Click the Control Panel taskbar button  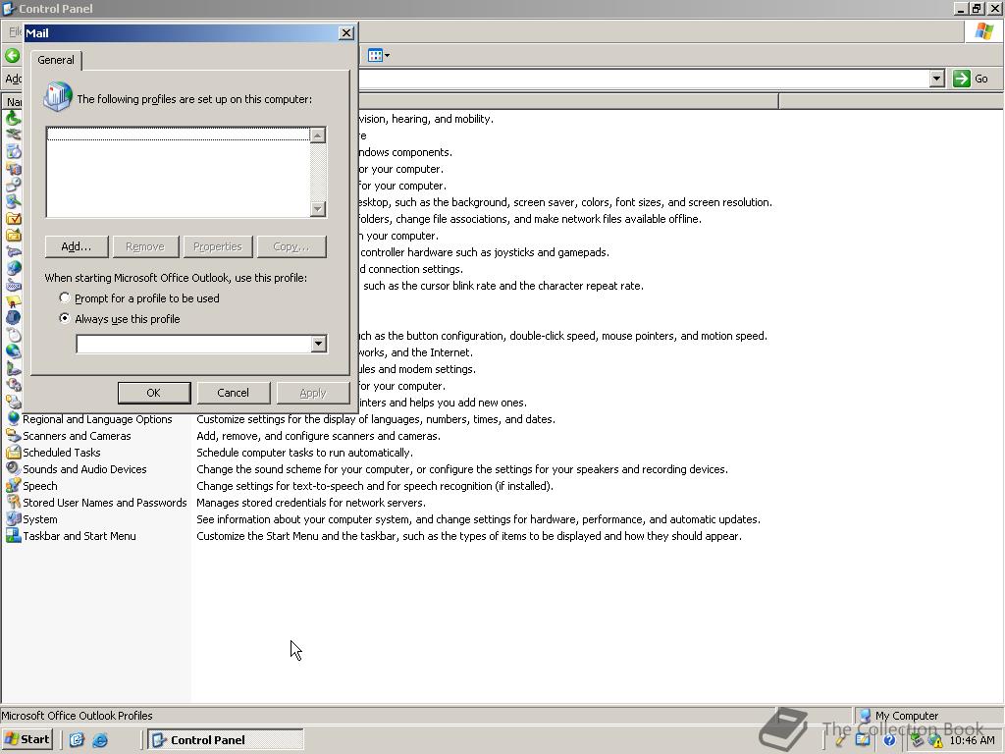click(x=225, y=739)
